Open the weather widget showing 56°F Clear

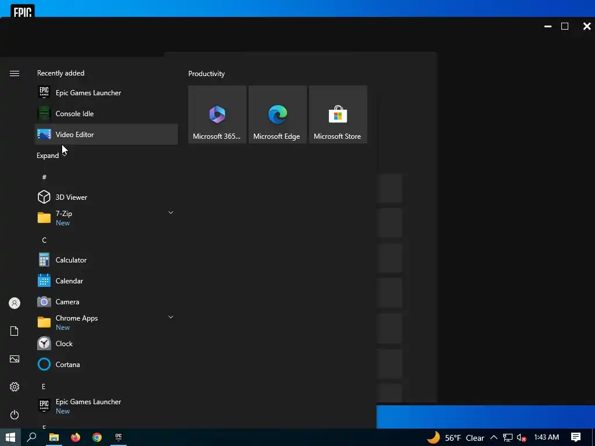[x=456, y=438]
